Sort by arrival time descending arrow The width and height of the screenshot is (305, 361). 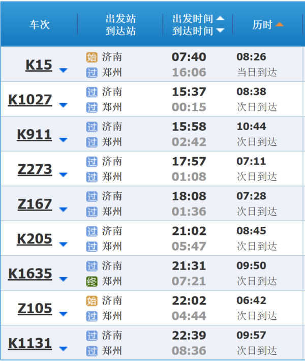(x=220, y=31)
